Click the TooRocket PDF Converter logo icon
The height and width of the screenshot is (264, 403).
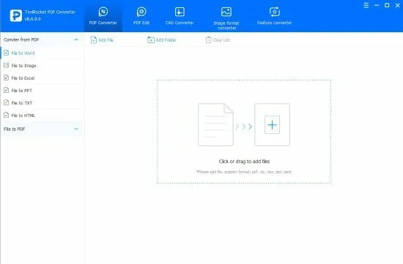click(x=16, y=15)
